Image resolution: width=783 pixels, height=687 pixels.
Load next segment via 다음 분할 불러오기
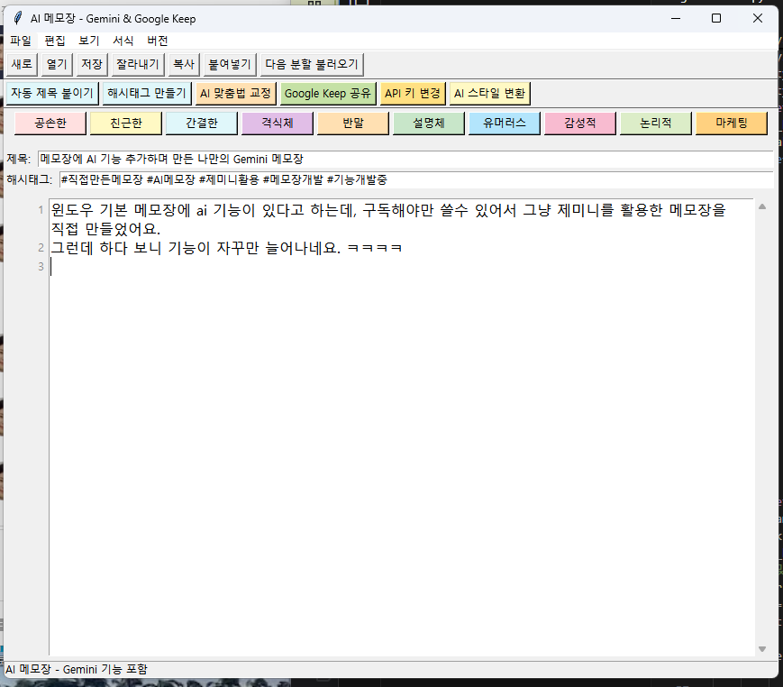coord(312,64)
